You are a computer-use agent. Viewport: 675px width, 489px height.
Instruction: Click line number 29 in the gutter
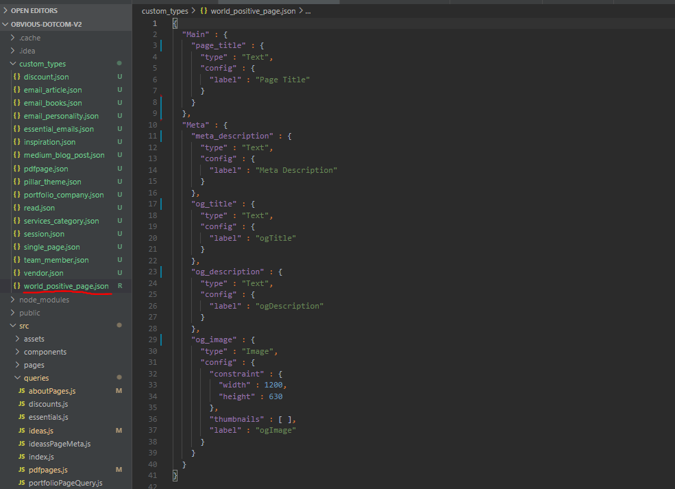pos(151,339)
